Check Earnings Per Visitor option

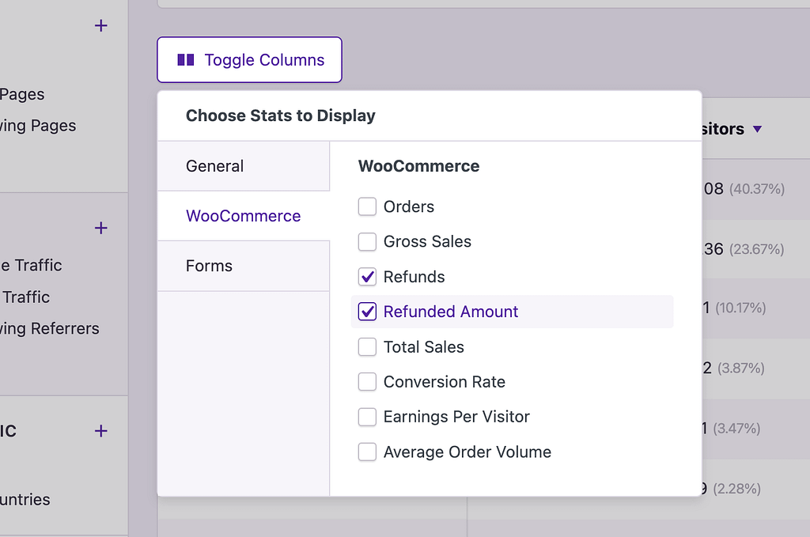point(367,417)
